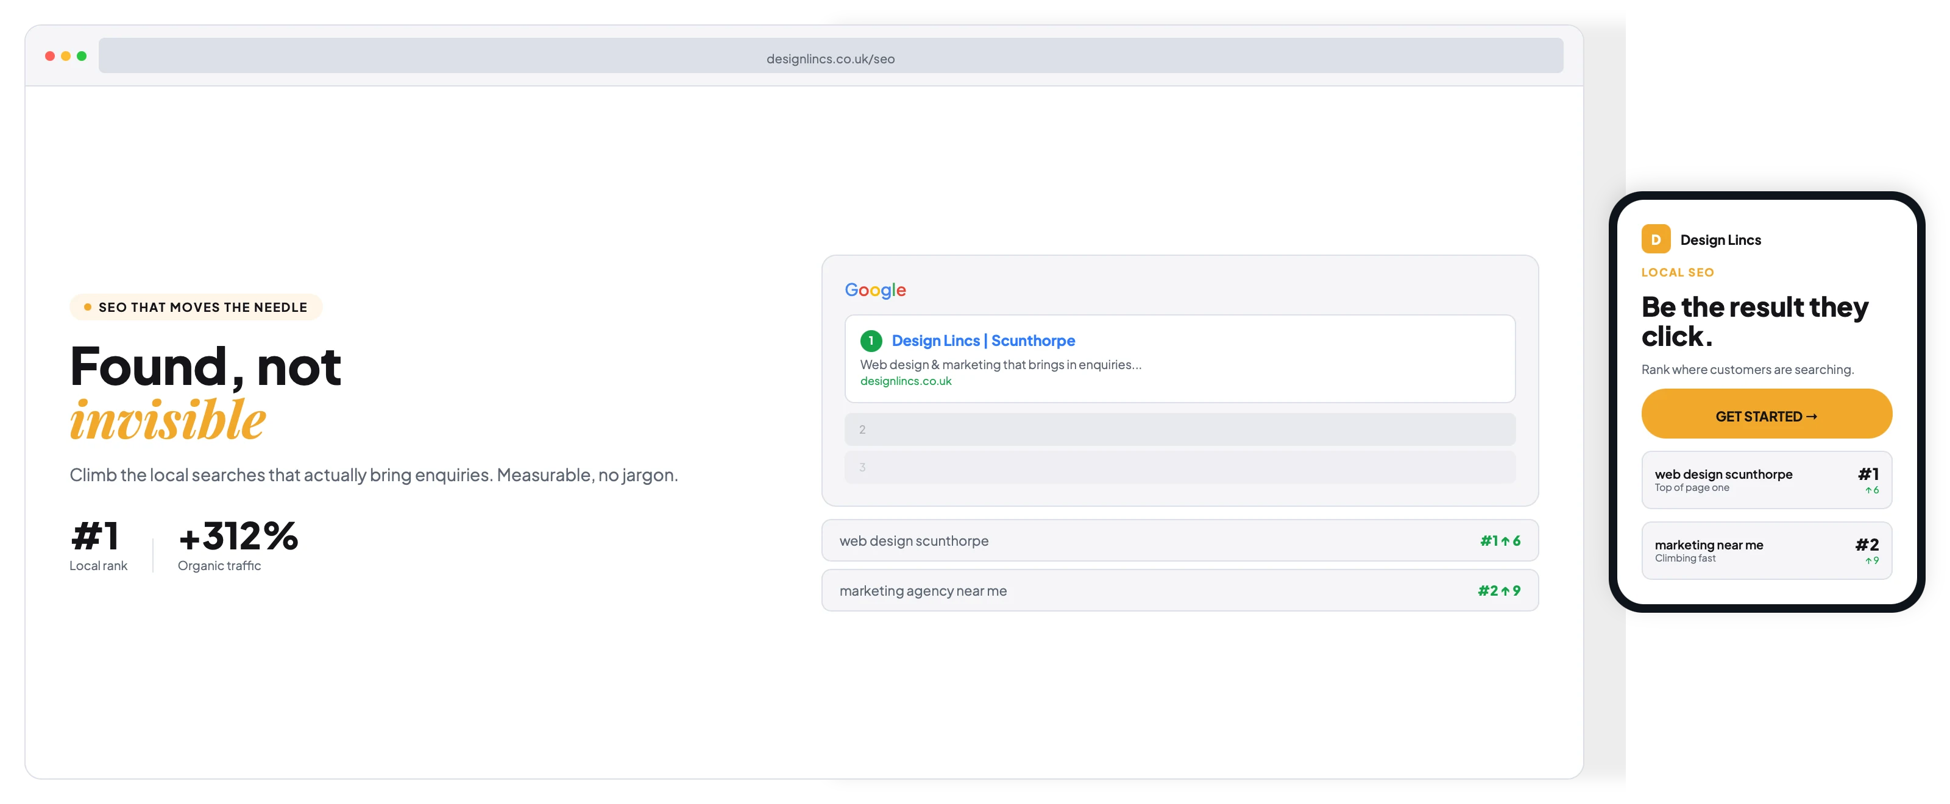Select the 'marketing agency near me' keyword row

coord(1179,591)
